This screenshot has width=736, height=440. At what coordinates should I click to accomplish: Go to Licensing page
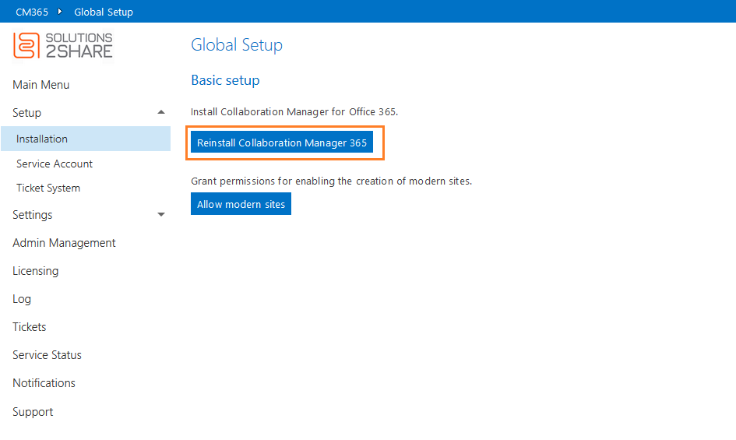(36, 271)
